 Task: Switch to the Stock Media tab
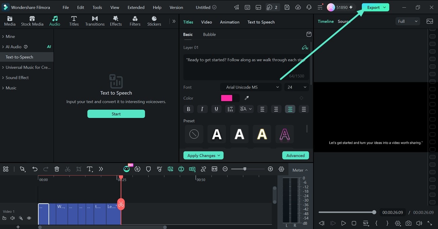click(32, 21)
